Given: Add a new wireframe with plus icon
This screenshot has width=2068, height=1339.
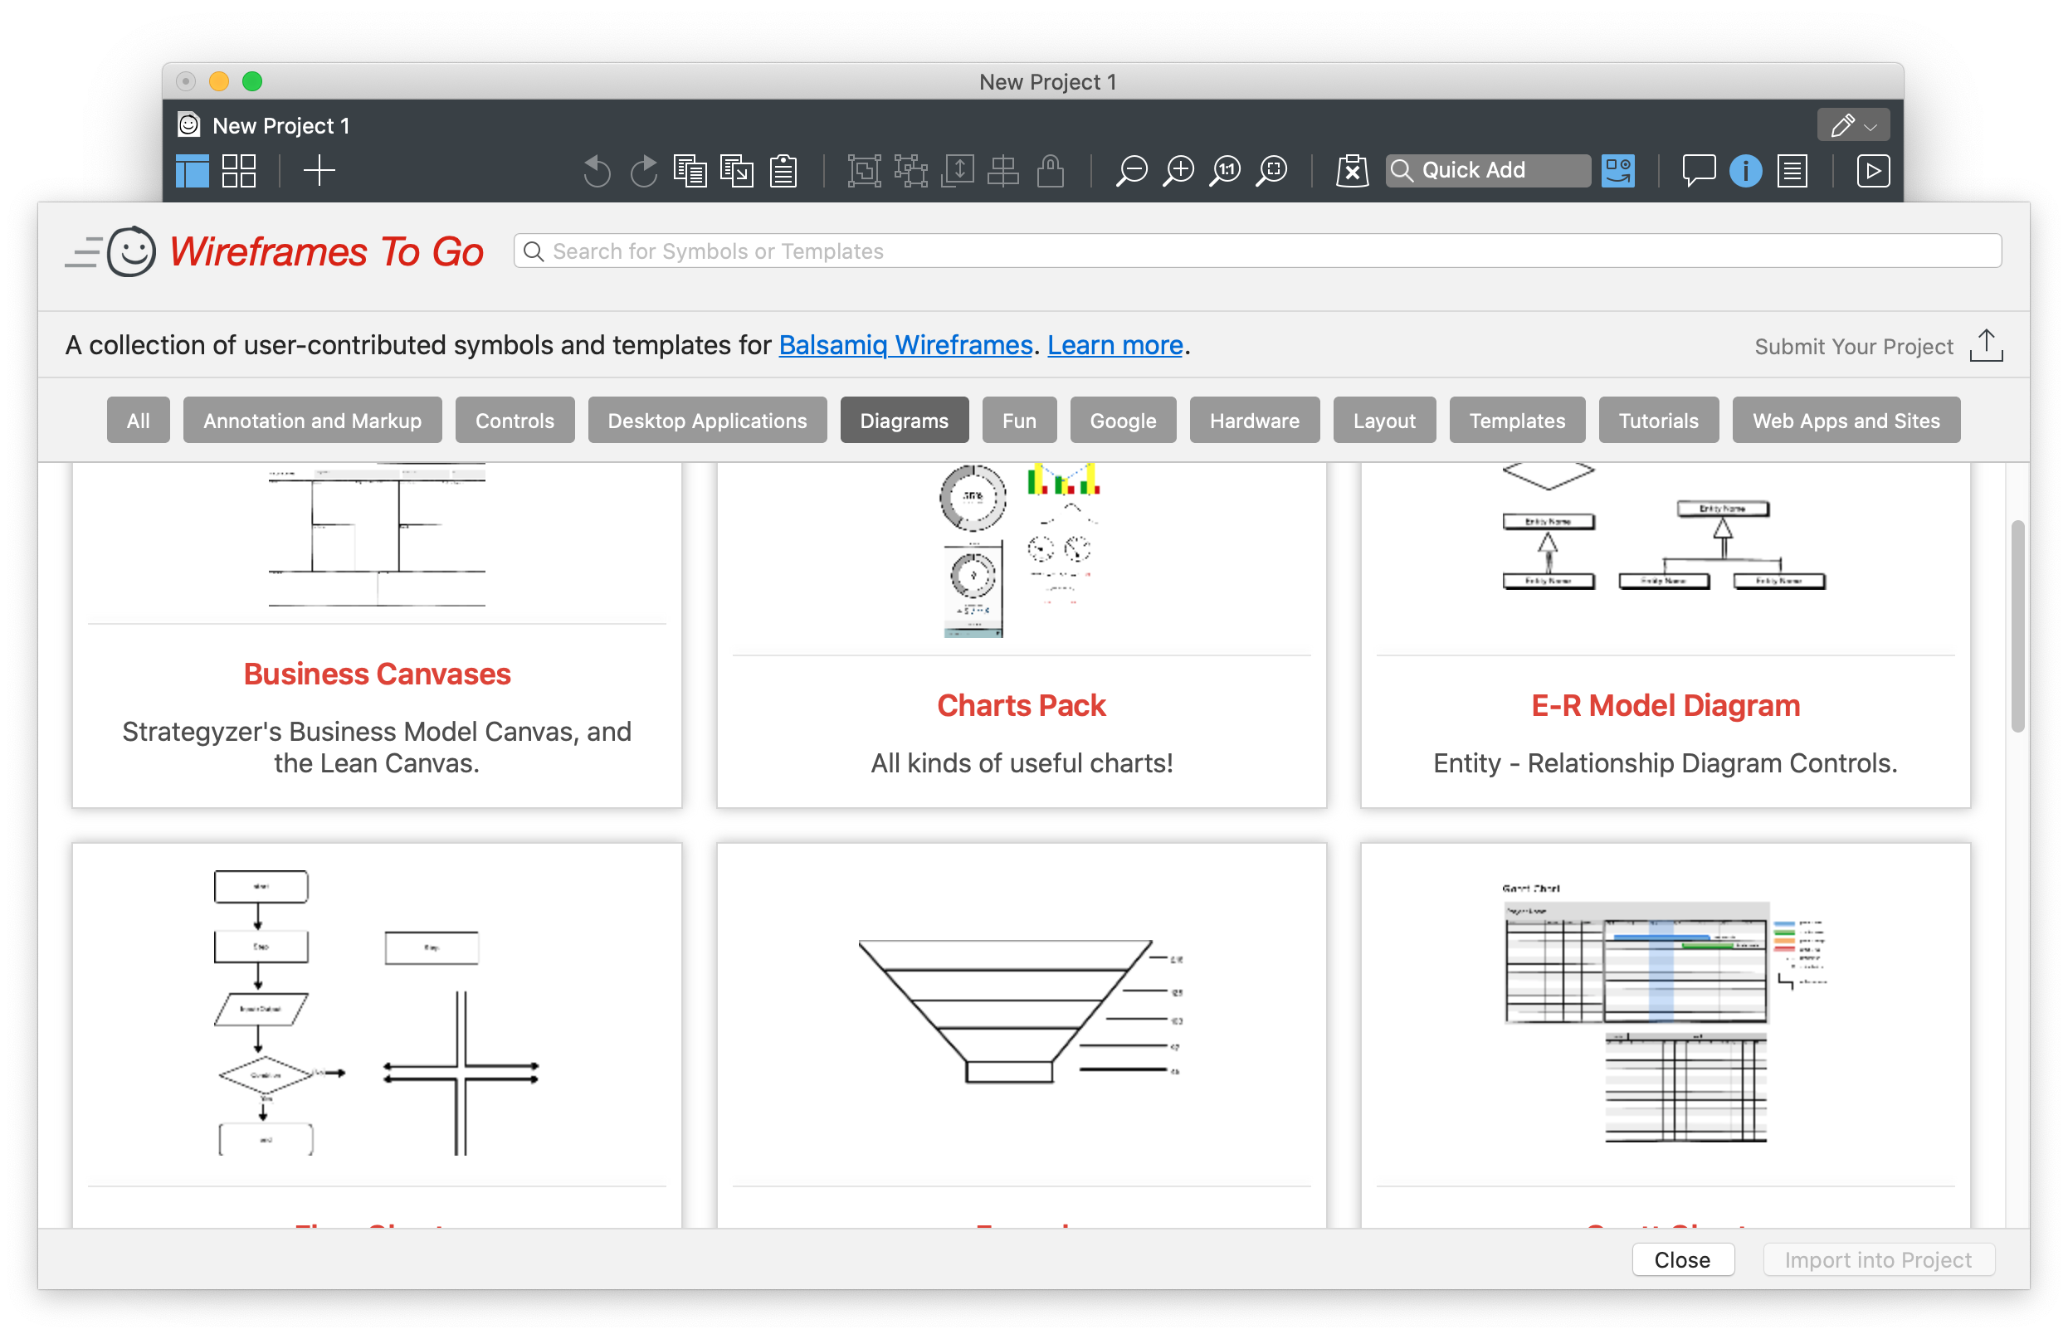Looking at the screenshot, I should [319, 170].
